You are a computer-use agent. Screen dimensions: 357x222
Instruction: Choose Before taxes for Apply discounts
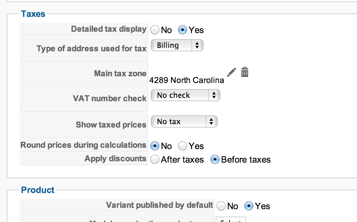click(215, 160)
